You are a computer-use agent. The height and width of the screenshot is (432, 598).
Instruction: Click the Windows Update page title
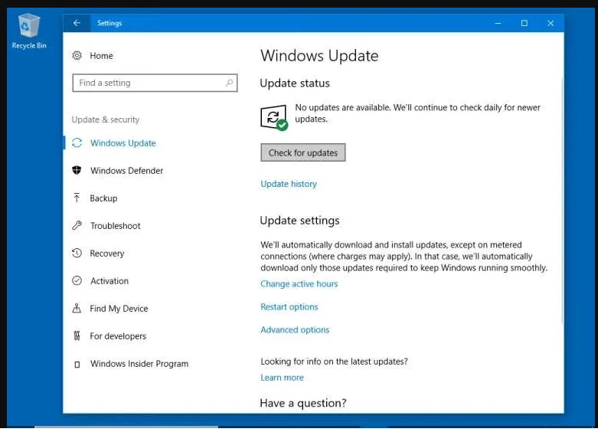coord(319,56)
